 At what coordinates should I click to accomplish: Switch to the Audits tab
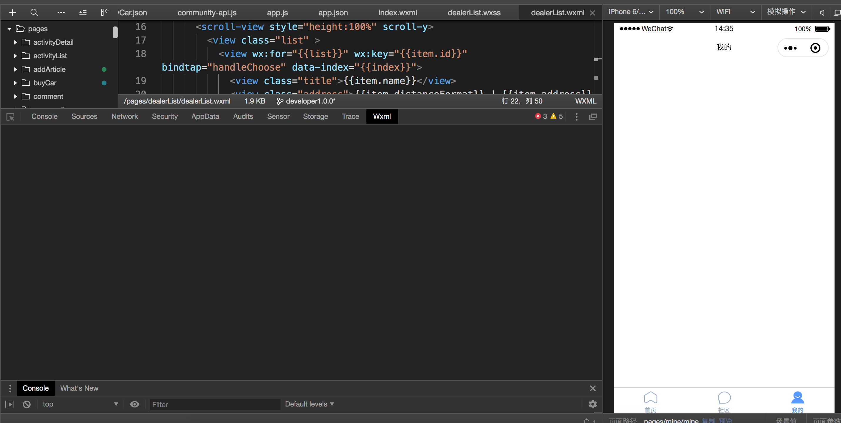(243, 116)
